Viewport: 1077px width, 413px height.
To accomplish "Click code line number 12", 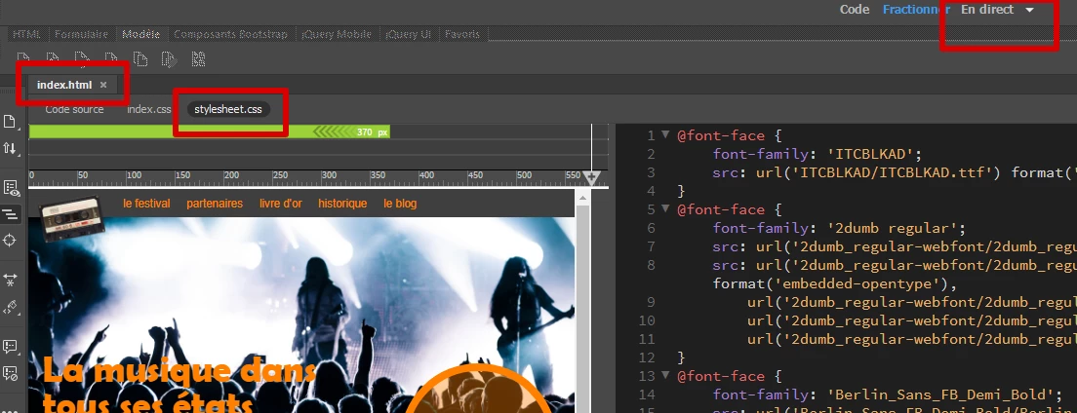I will pos(648,357).
